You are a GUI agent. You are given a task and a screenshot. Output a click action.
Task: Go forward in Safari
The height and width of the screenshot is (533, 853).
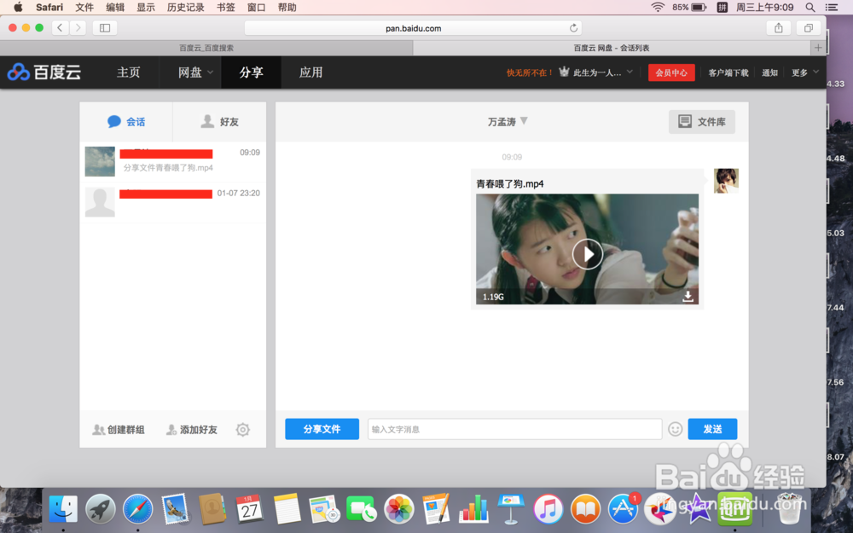click(x=78, y=28)
